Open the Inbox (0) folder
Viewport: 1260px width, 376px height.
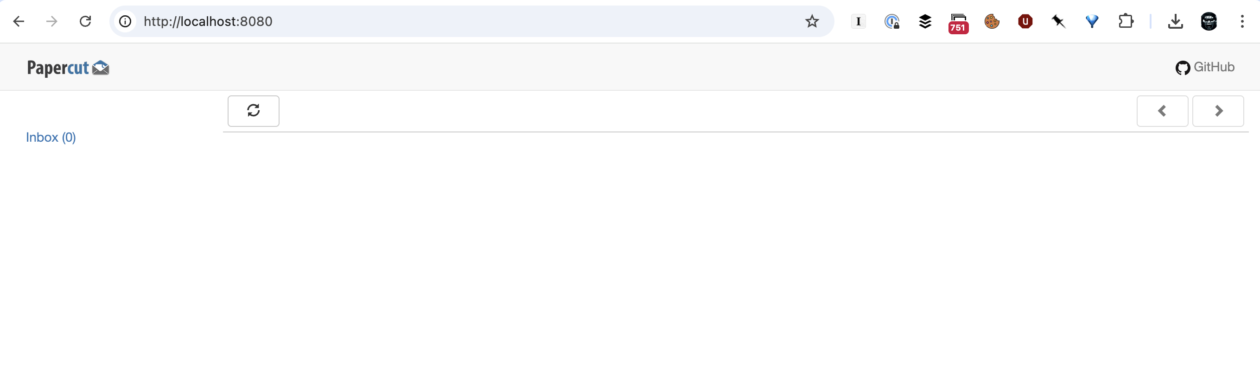click(51, 137)
